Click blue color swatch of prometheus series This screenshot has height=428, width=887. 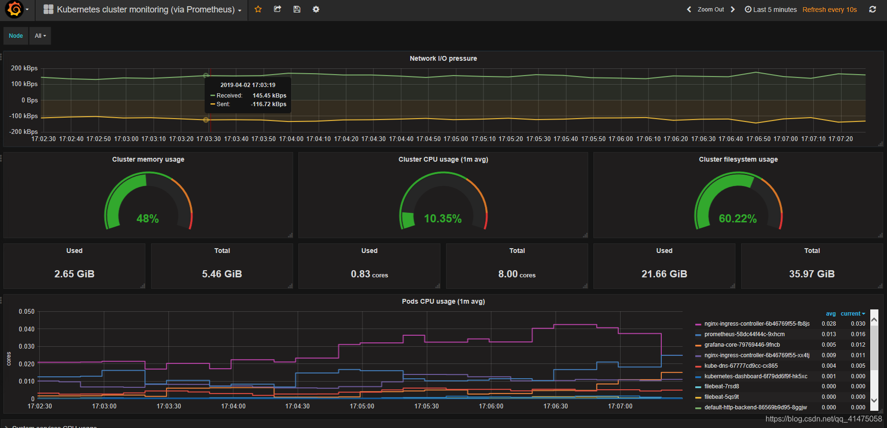(x=698, y=335)
